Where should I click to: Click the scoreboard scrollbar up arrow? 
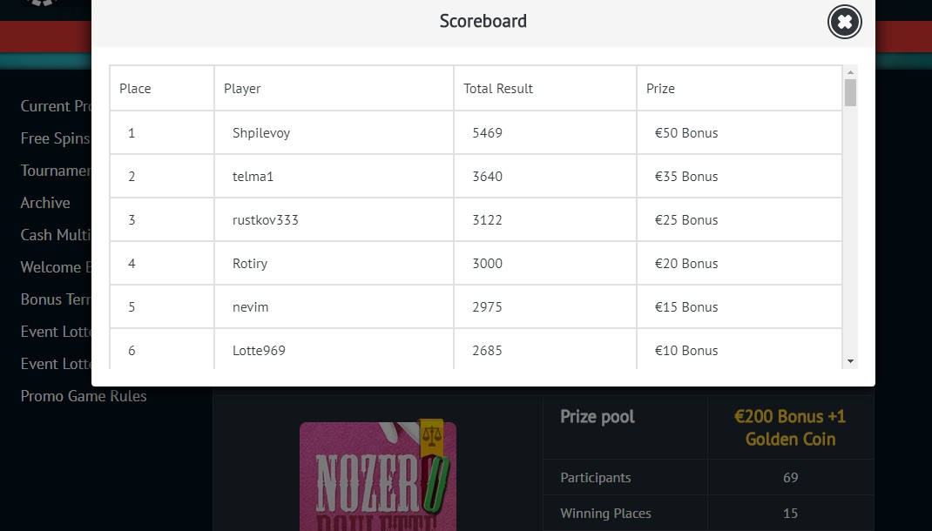(851, 72)
